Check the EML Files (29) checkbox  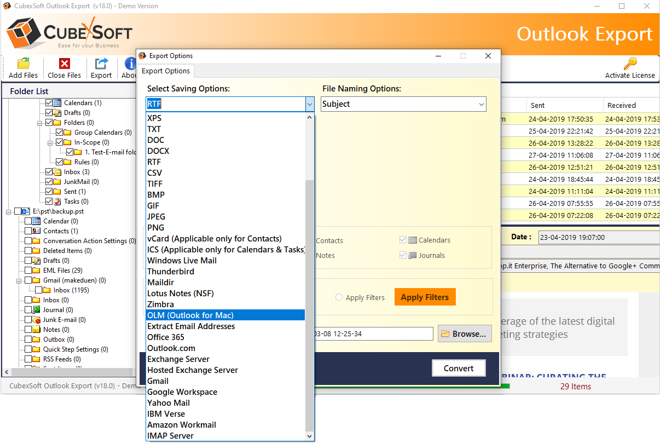point(28,271)
